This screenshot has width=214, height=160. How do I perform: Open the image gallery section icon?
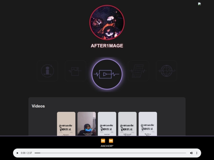(75, 71)
